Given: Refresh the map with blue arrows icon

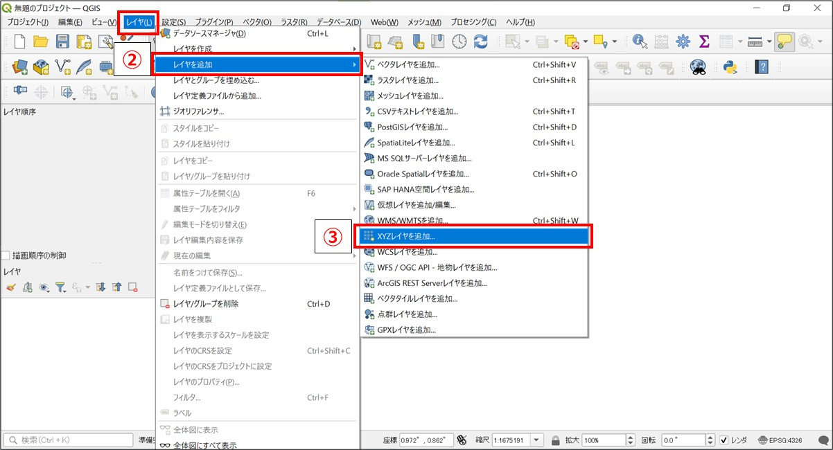Looking at the screenshot, I should point(480,42).
